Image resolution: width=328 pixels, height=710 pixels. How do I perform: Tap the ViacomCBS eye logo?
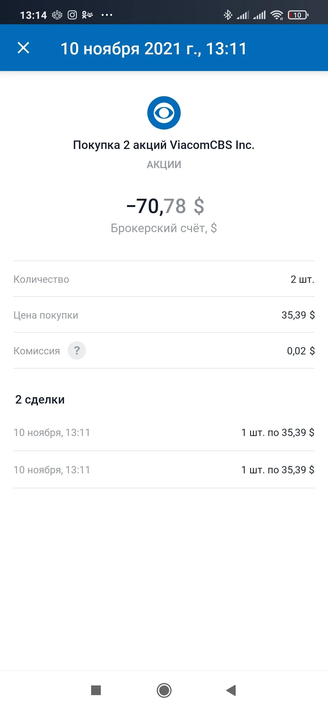[x=164, y=113]
